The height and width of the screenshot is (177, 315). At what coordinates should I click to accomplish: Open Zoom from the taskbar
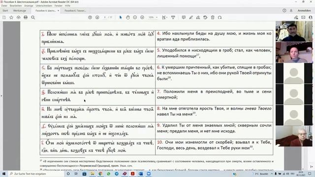149,174
